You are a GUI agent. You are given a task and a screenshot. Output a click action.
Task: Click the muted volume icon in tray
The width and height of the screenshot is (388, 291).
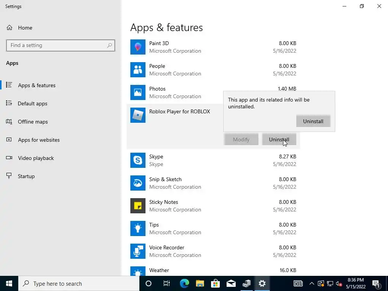[339, 284]
